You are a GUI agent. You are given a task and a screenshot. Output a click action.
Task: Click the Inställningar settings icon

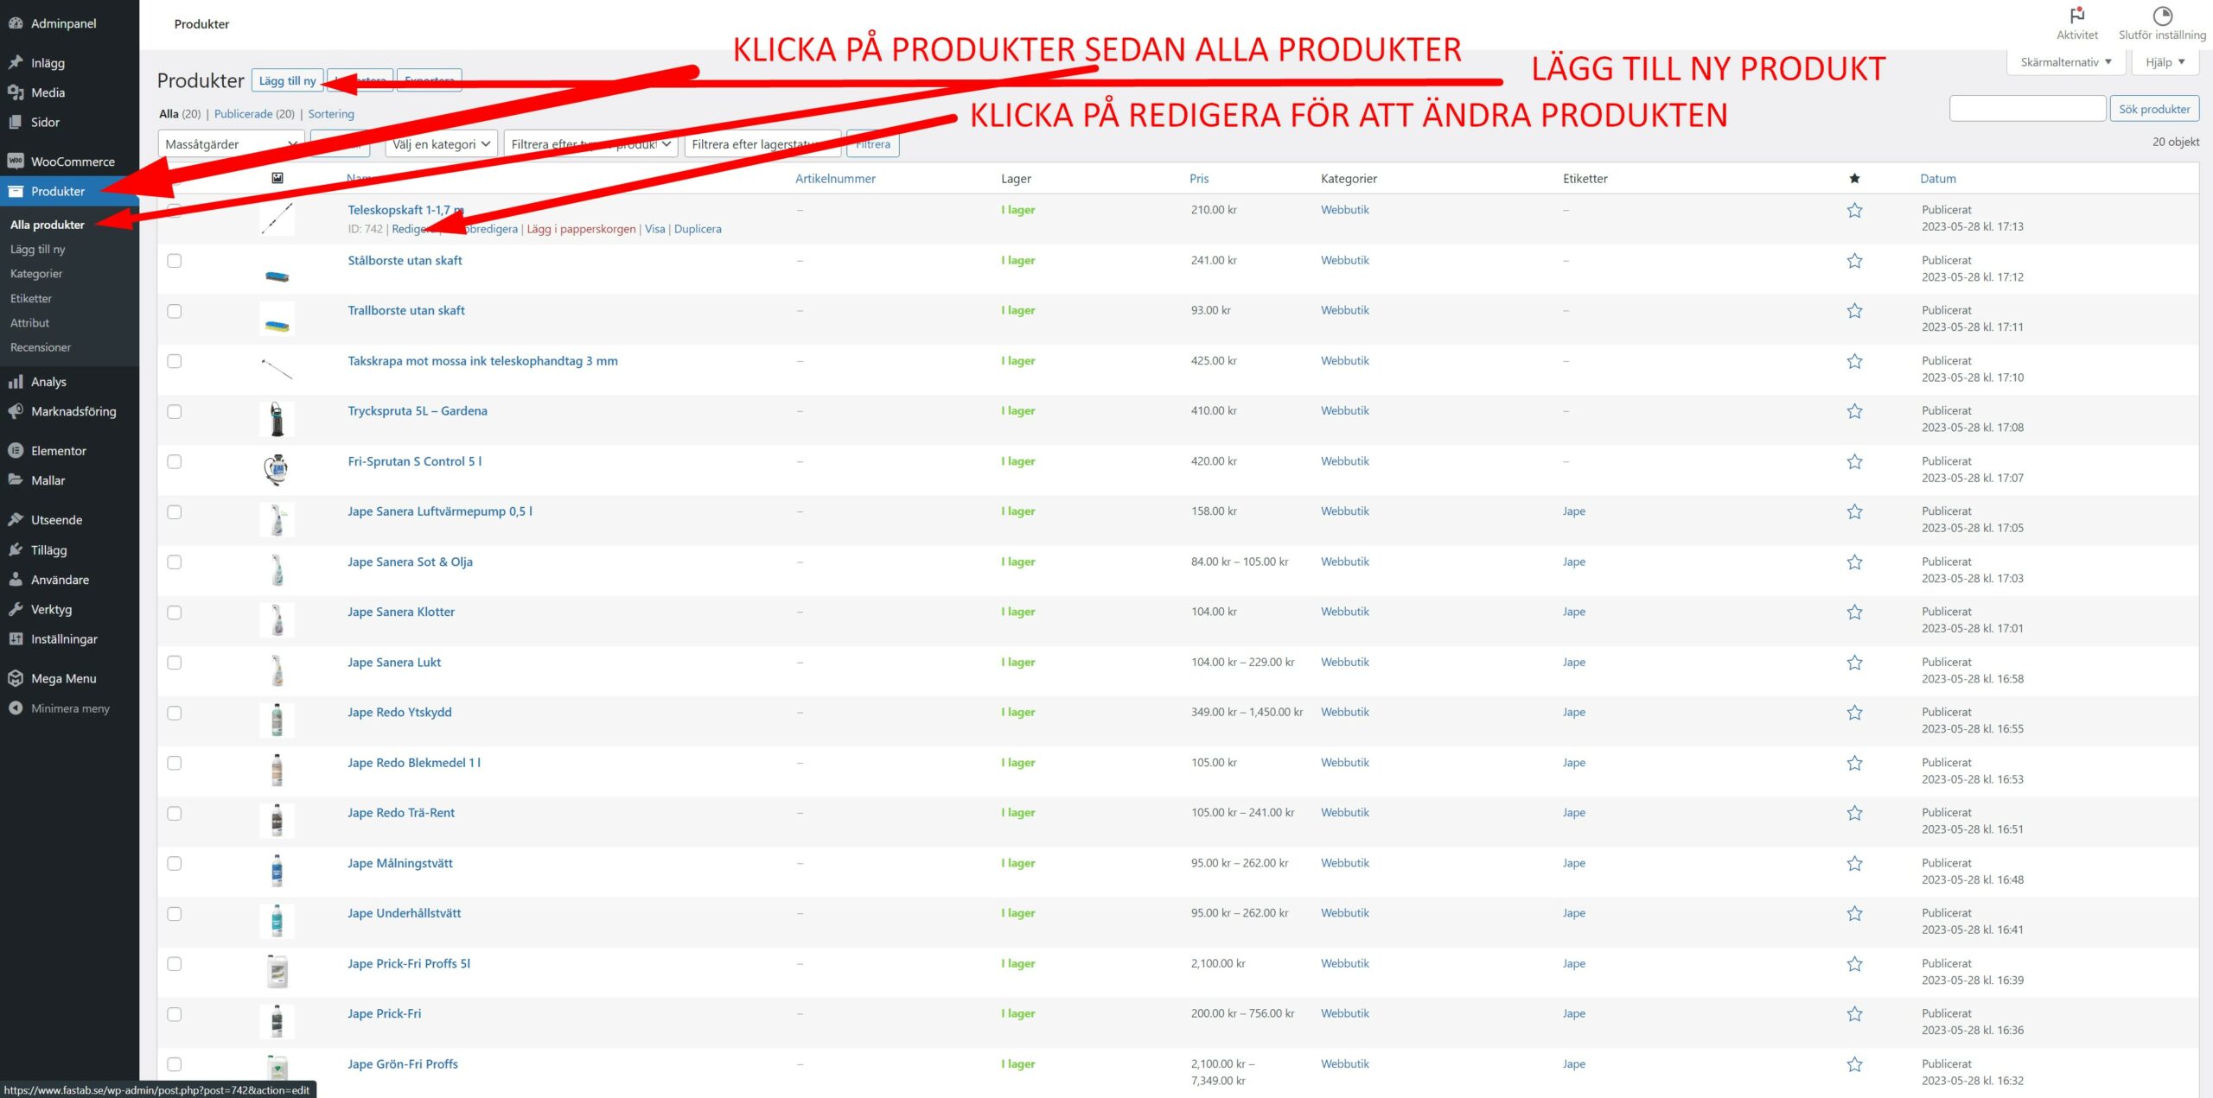(x=16, y=639)
